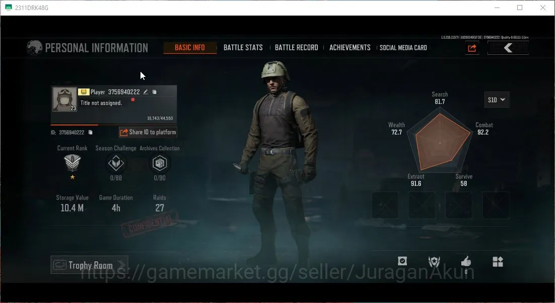Open the Archives Collection icon
The height and width of the screenshot is (303, 555).
[159, 163]
